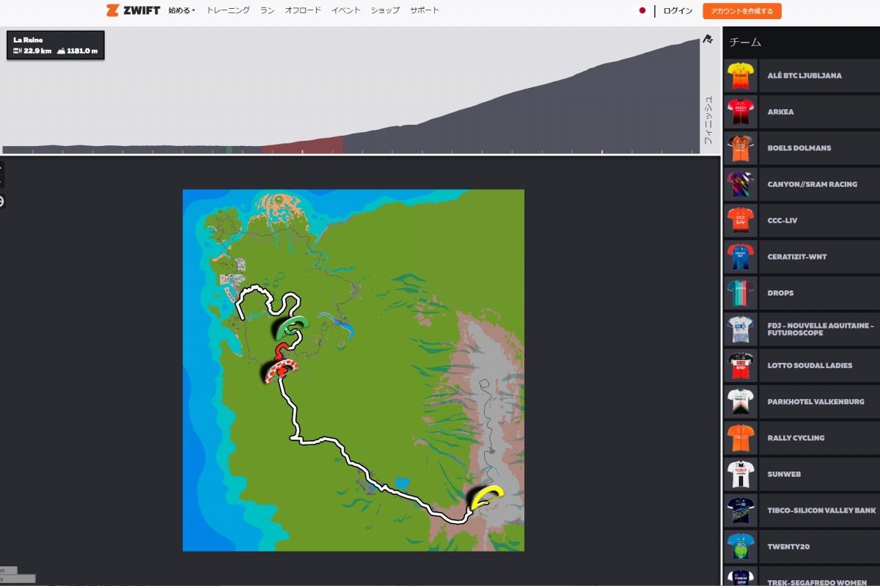Open the イベント menu item
This screenshot has height=586, width=880.
(345, 10)
